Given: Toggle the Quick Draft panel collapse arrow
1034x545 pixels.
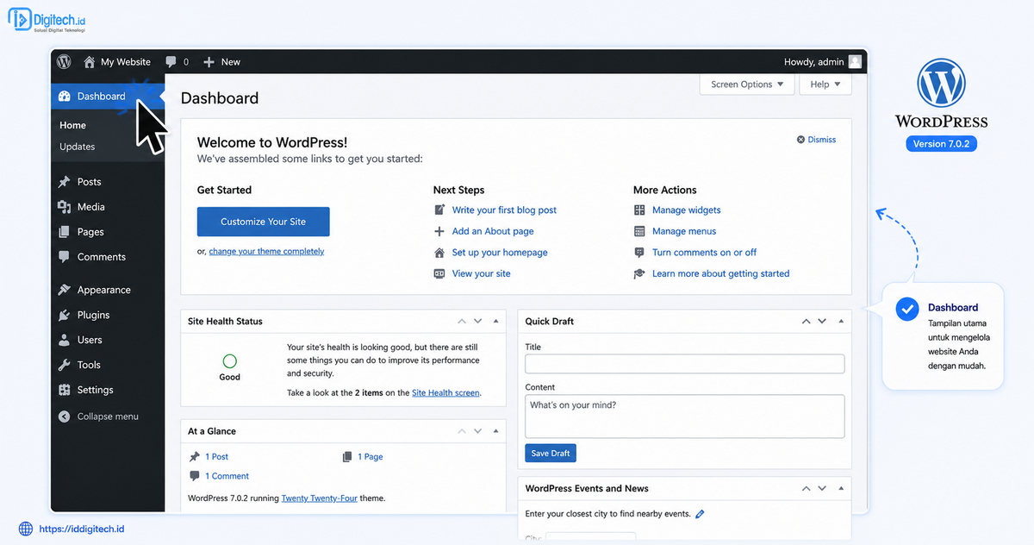Looking at the screenshot, I should [x=841, y=321].
